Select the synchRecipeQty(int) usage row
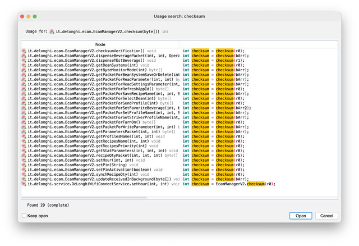This screenshot has width=359, height=246. click(x=179, y=175)
